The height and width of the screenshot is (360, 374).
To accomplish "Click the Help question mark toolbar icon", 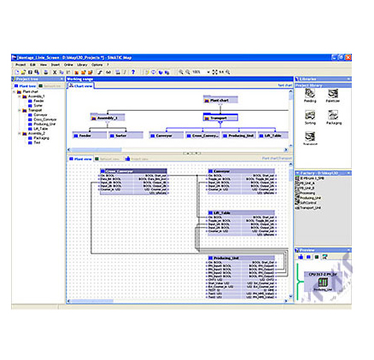I will pyautogui.click(x=133, y=72).
